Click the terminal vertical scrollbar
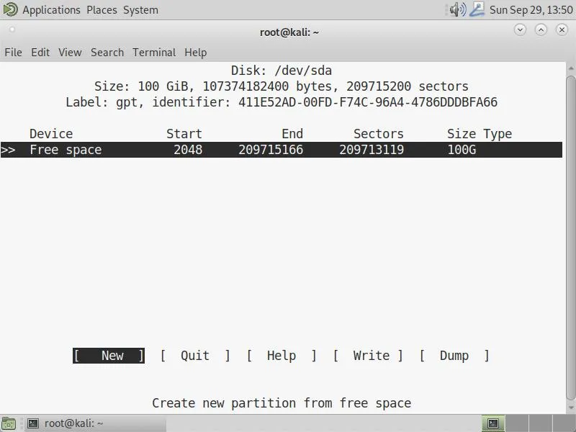576x432 pixels. pyautogui.click(x=570, y=238)
